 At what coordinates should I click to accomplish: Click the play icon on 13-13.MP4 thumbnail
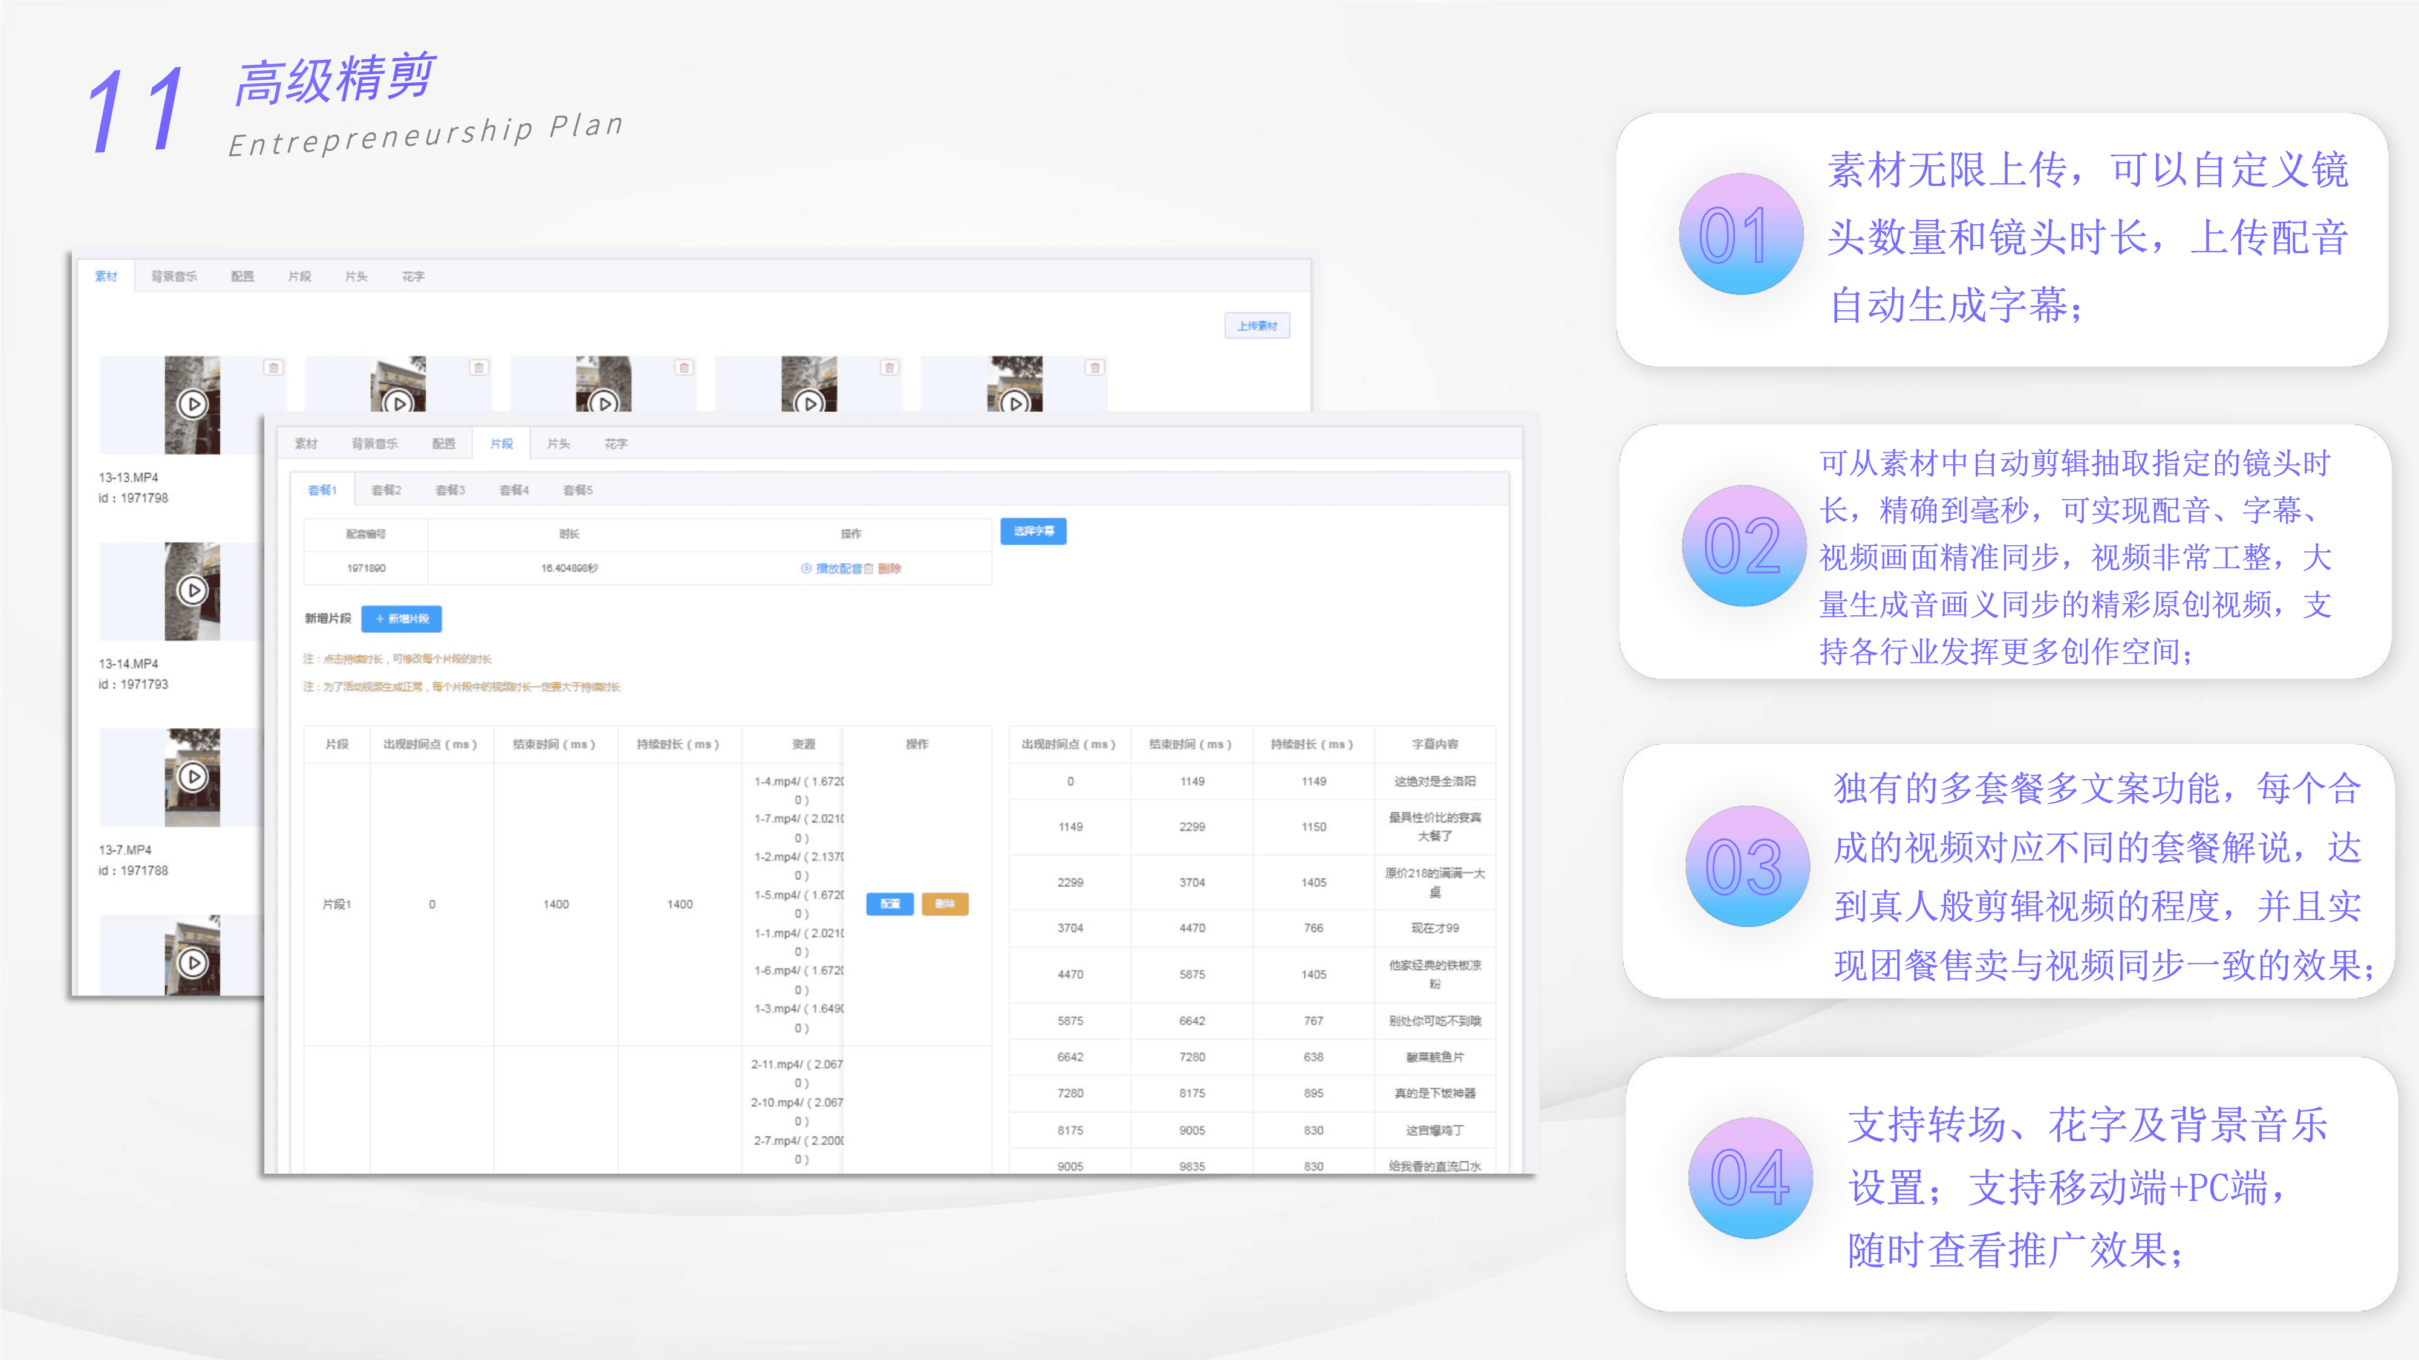192,404
